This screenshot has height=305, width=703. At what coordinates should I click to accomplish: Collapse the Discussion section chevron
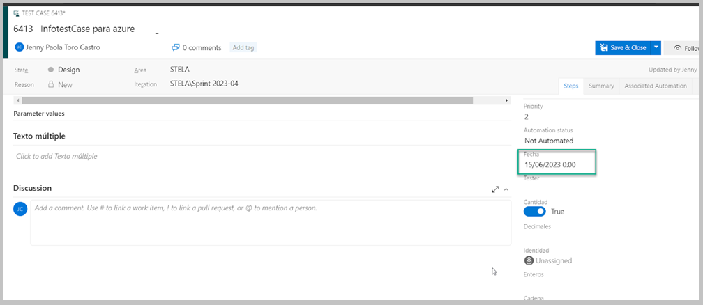506,189
